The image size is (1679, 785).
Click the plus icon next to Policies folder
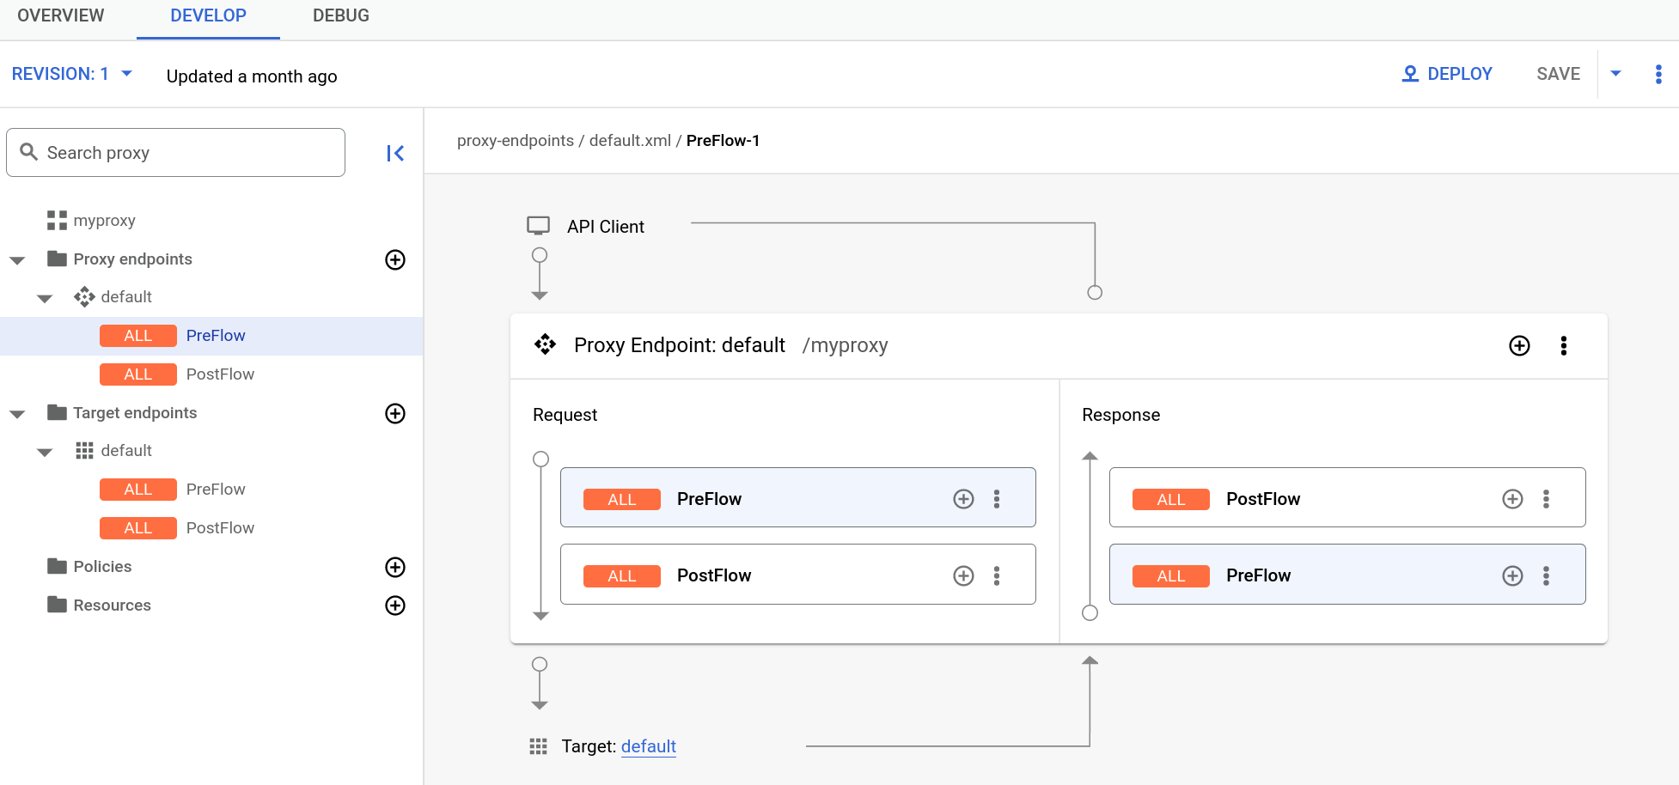394,567
